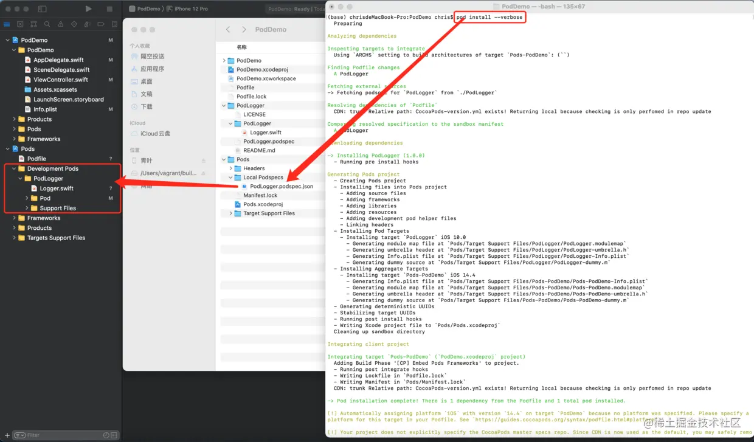Viewport: 754px width, 442px height.
Task: Select the 青叶 location in Finder sidebar
Action: pos(147,161)
